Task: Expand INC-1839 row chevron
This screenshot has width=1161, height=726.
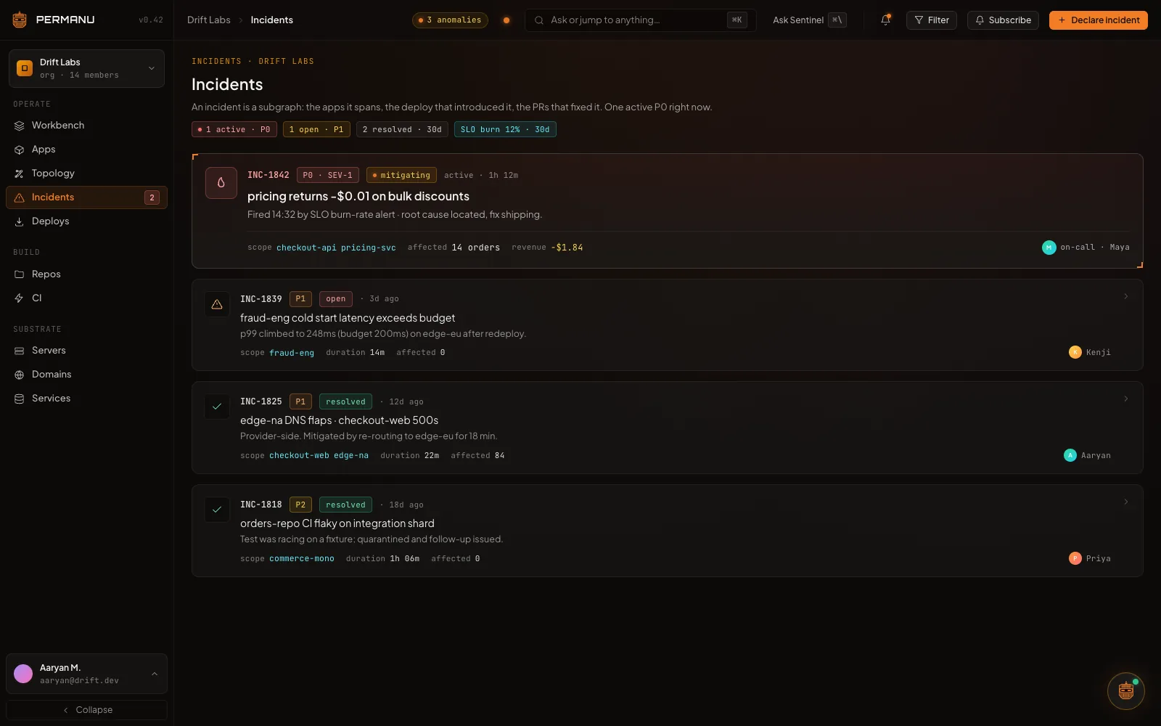Action: [x=1125, y=296]
